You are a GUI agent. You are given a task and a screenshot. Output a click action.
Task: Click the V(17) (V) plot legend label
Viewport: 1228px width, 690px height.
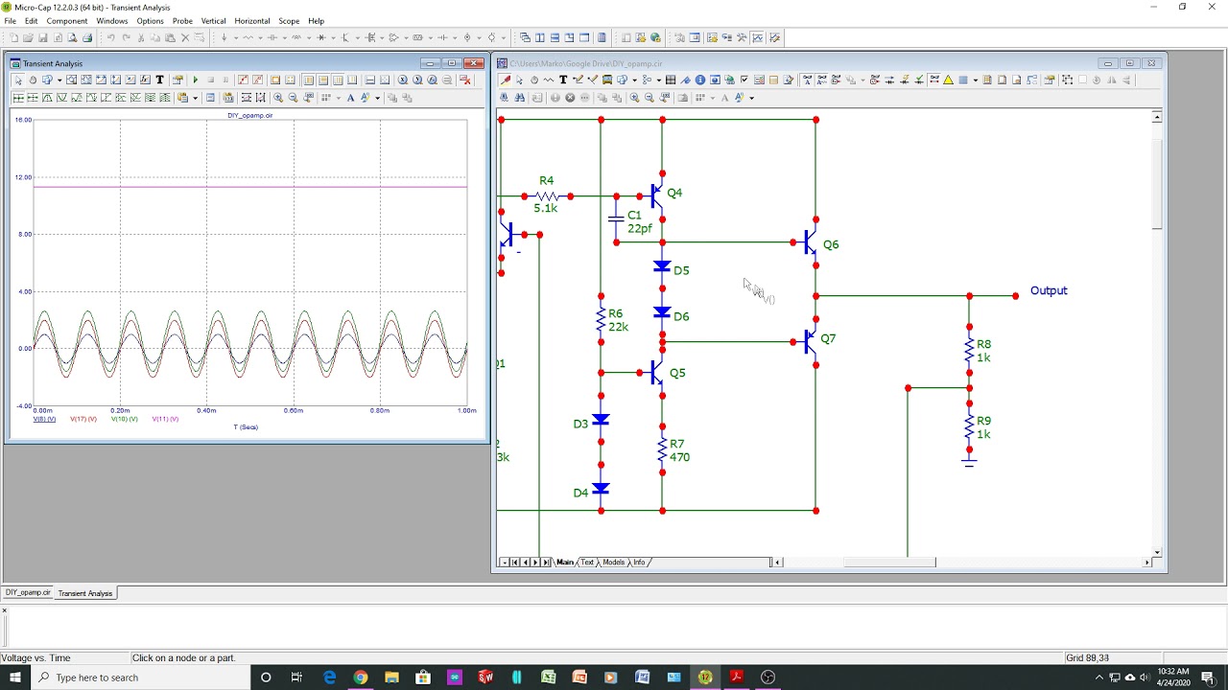tap(83, 419)
